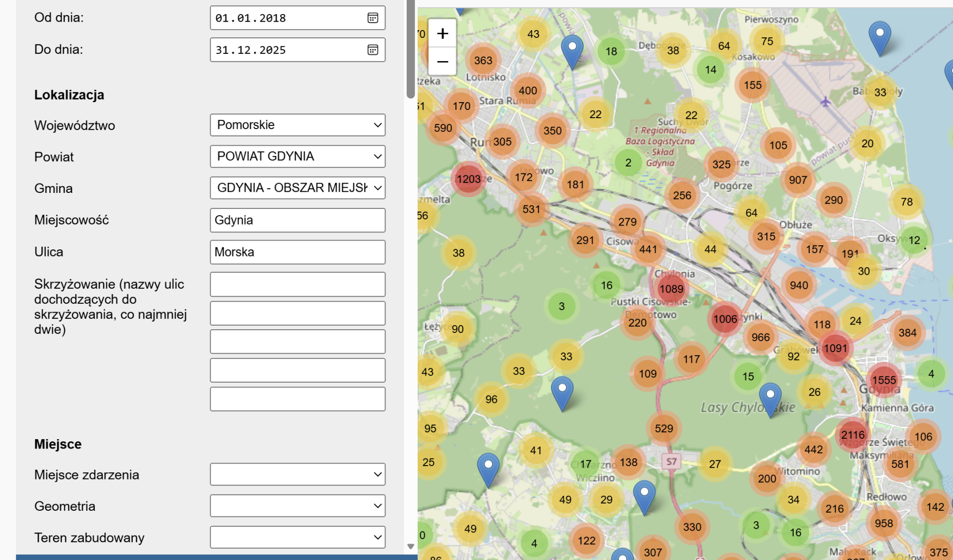
Task: Click the map zoom out minus button
Action: (x=442, y=62)
